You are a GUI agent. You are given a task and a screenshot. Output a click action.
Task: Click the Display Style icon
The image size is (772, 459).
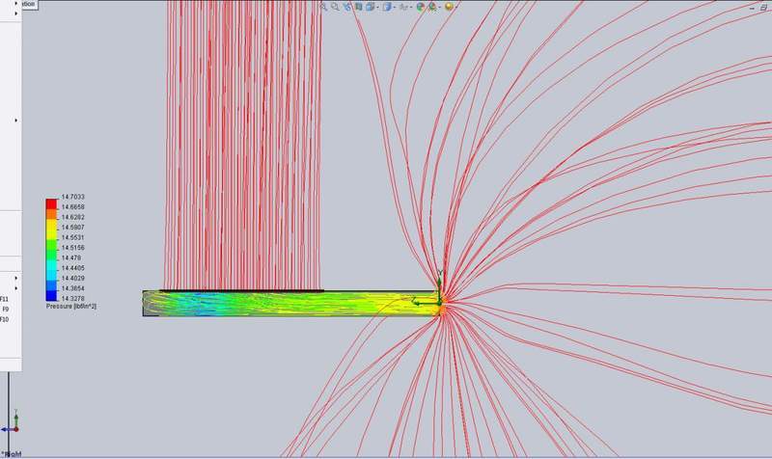point(386,6)
